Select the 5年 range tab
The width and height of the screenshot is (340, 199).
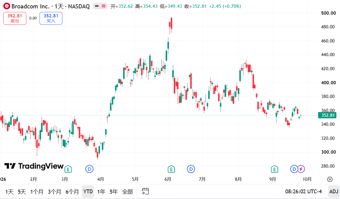114,192
